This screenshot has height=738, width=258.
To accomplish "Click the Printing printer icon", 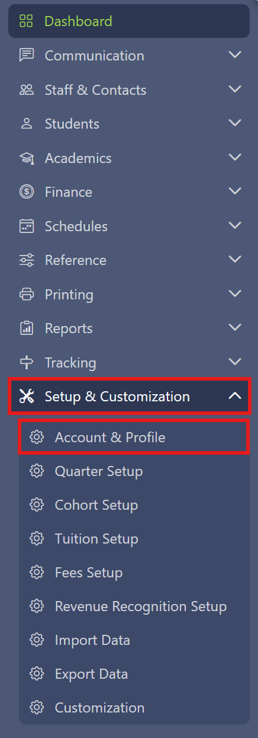I will [26, 294].
